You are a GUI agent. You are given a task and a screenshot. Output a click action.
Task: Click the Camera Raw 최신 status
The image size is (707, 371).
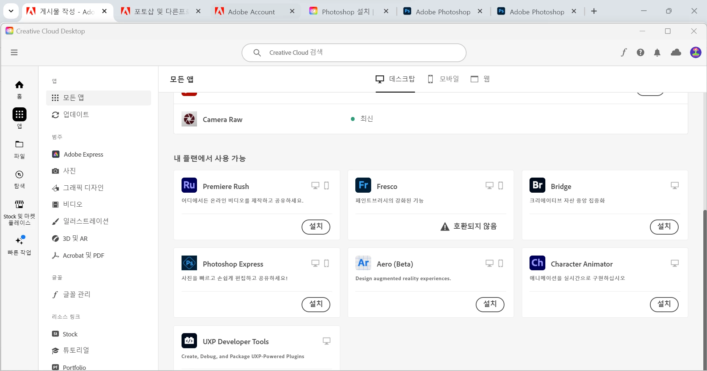click(x=362, y=119)
